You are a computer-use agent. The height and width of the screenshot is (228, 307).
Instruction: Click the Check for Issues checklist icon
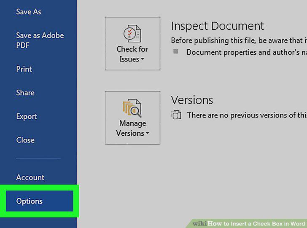(132, 33)
